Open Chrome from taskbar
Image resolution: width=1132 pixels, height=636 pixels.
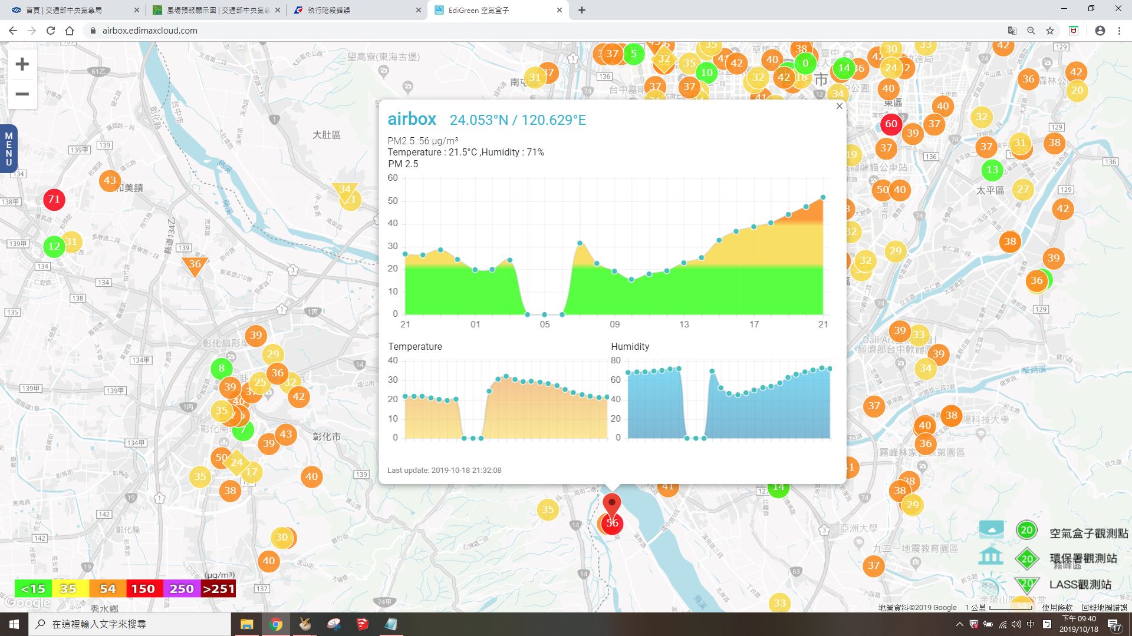point(275,624)
